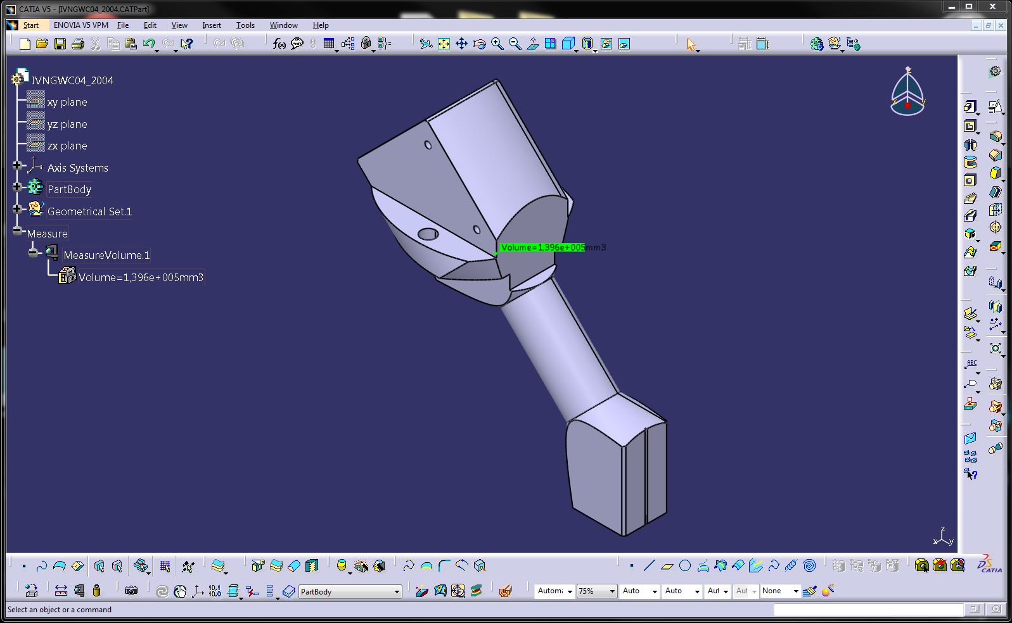
Task: Click the Geometrical Set.1 label
Action: click(89, 211)
